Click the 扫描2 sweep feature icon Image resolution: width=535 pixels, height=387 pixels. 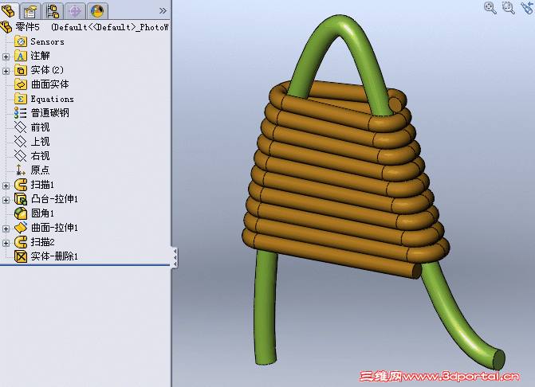point(21,242)
